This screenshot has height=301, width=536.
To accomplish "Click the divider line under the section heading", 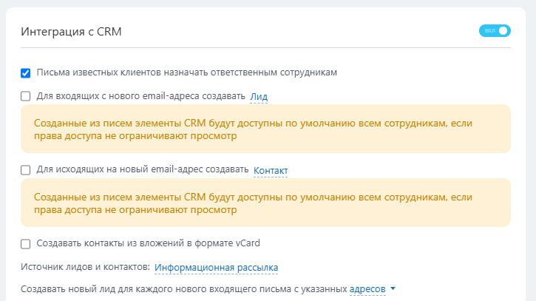I will 265,48.
